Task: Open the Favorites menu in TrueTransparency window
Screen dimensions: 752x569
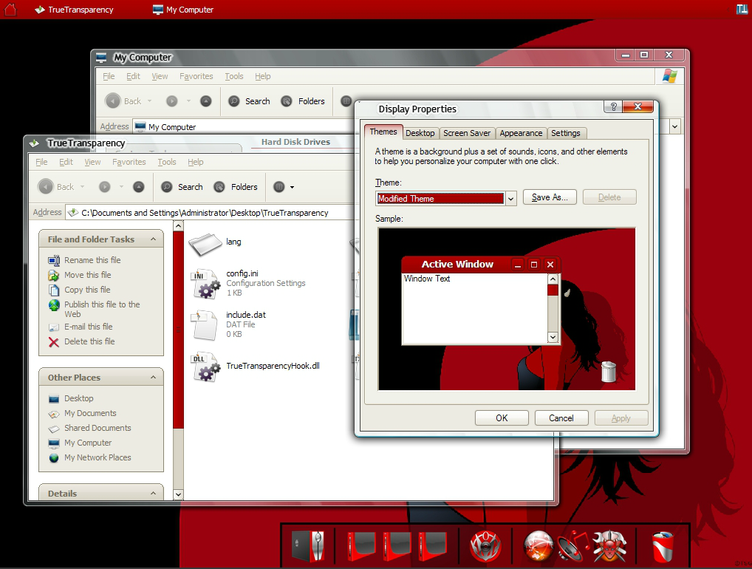Action: 129,162
